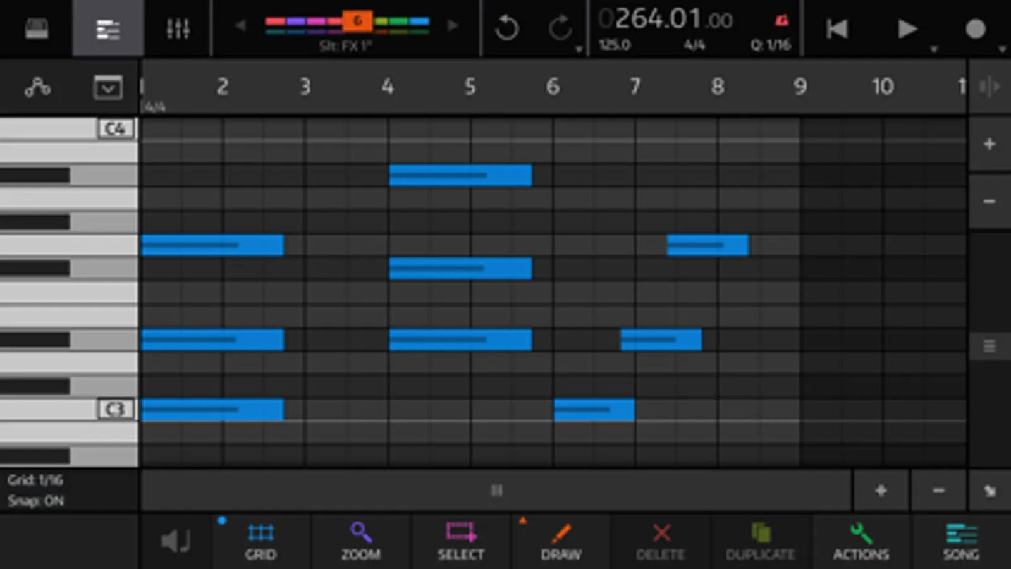This screenshot has width=1011, height=569.
Task: Start recording
Action: (x=976, y=28)
